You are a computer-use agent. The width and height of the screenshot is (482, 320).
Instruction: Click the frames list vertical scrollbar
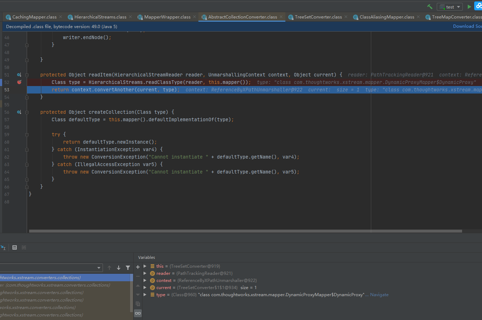pos(131,293)
